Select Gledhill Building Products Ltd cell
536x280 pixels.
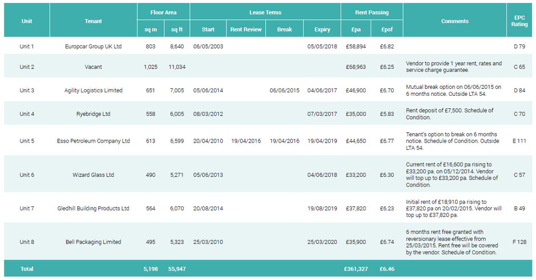(94, 208)
